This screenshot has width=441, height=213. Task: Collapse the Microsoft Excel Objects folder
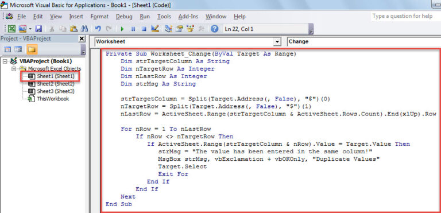14,69
